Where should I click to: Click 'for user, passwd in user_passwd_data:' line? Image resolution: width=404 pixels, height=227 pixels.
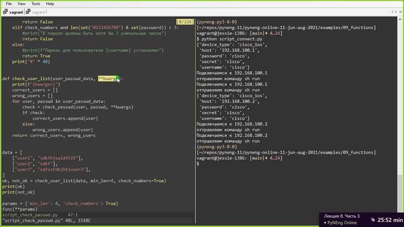click(x=59, y=101)
